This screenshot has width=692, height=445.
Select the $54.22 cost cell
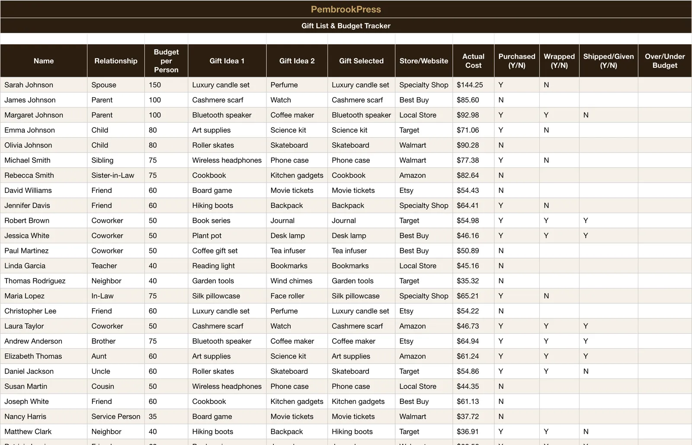(x=474, y=311)
